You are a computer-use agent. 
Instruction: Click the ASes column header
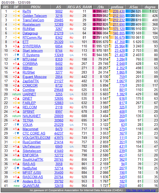click(x=134, y=7)
